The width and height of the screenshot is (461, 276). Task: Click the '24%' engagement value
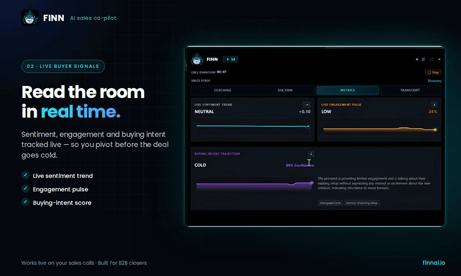[x=433, y=112]
